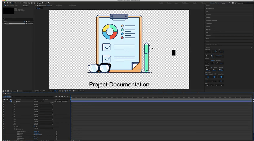
Task: Hide shape group 5 eye icon
Action: click(3, 111)
